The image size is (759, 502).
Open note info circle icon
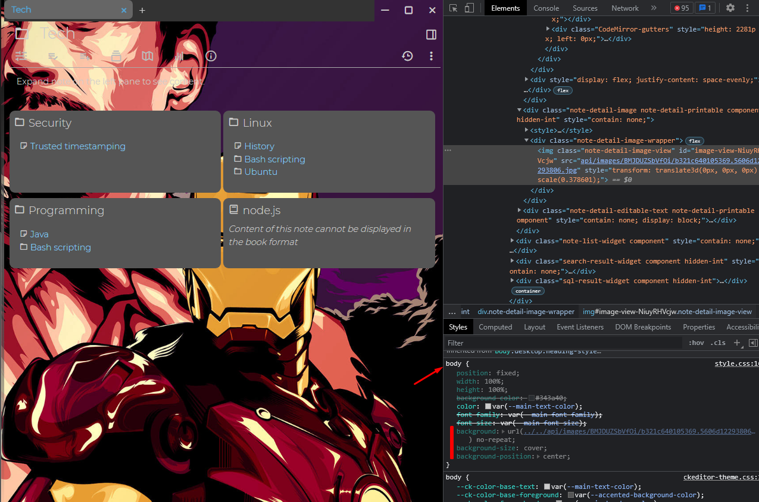tap(211, 56)
